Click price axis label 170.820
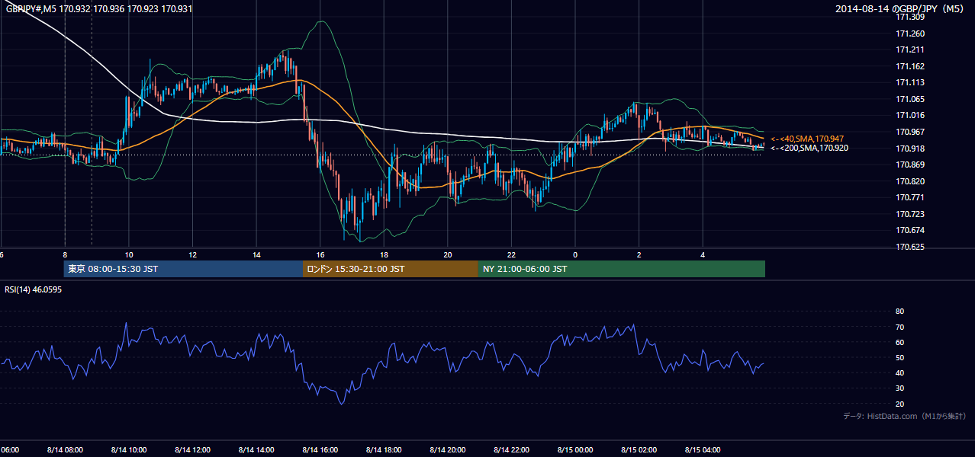Image resolution: width=975 pixels, height=457 pixels. [x=910, y=181]
